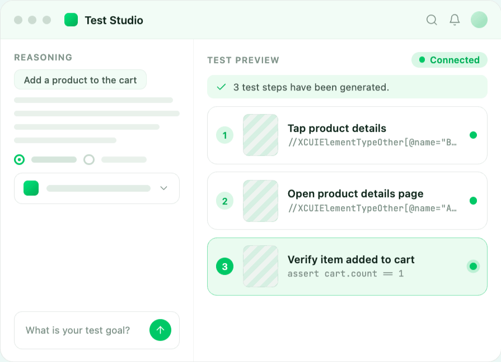Click step number 3 badge
The width and height of the screenshot is (501, 362).
tap(224, 266)
